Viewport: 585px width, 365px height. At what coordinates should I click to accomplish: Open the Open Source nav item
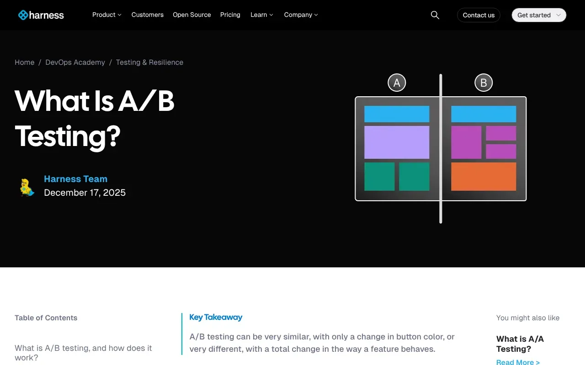coord(191,15)
